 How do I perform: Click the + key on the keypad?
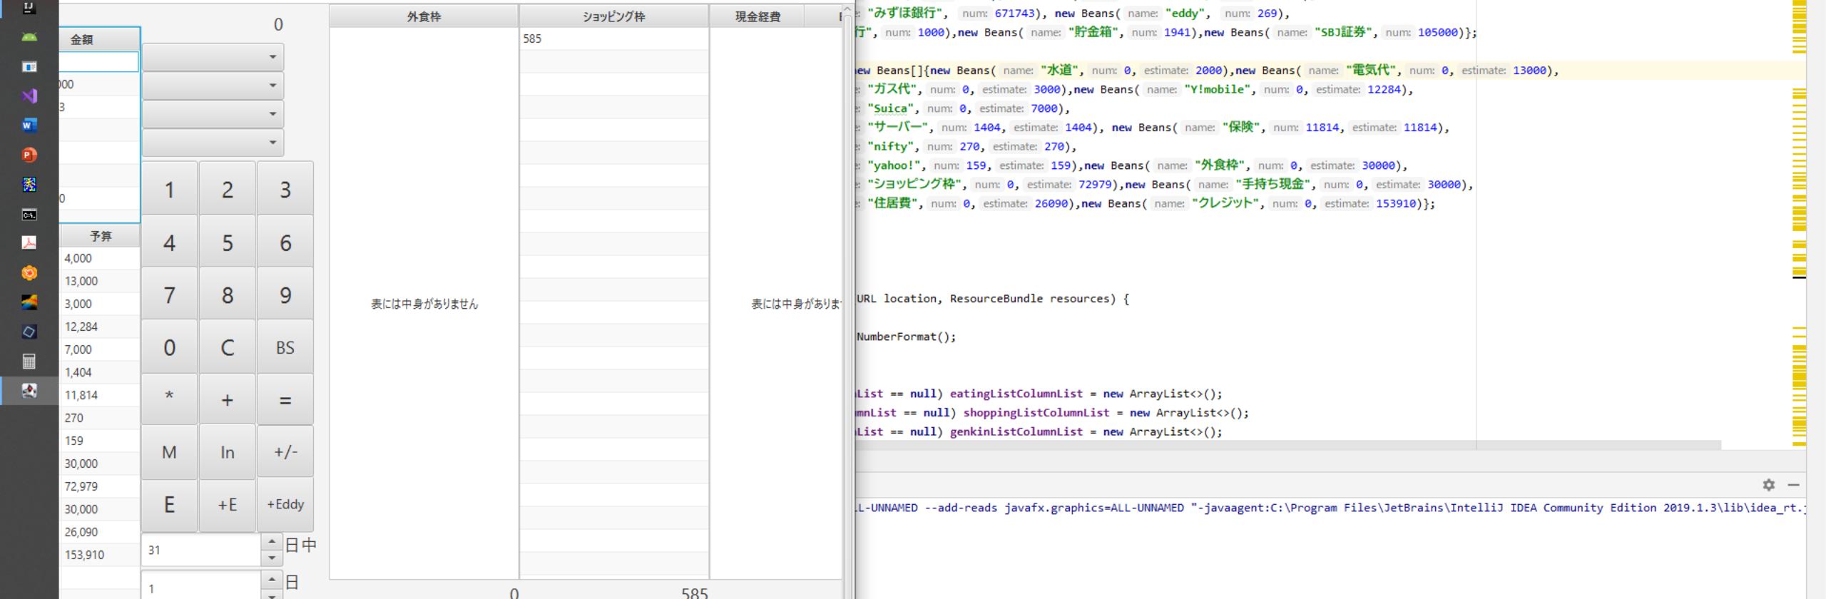click(227, 399)
